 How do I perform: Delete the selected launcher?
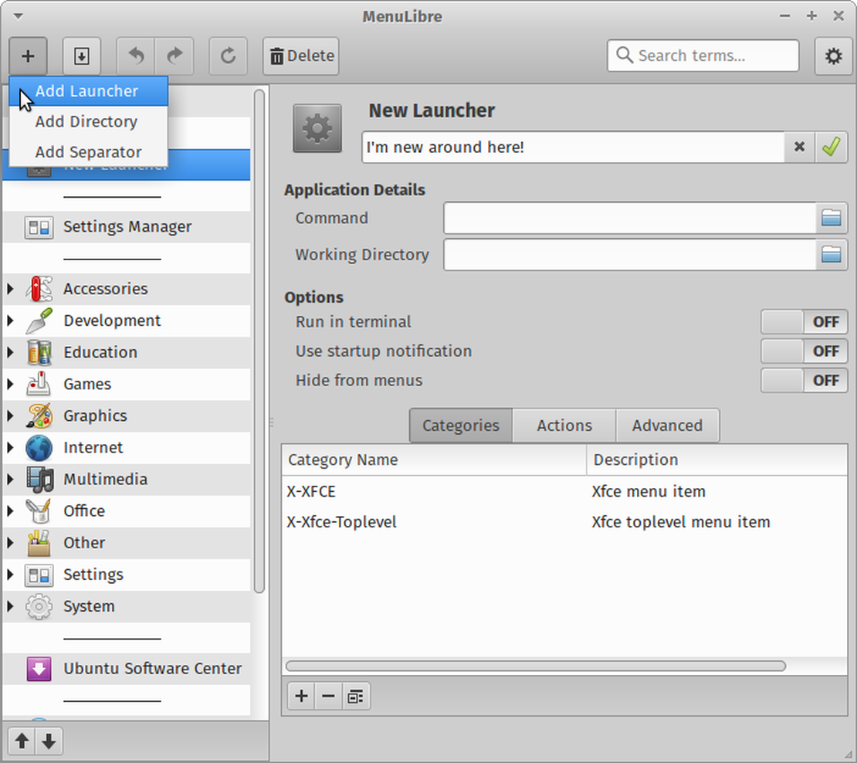click(300, 56)
